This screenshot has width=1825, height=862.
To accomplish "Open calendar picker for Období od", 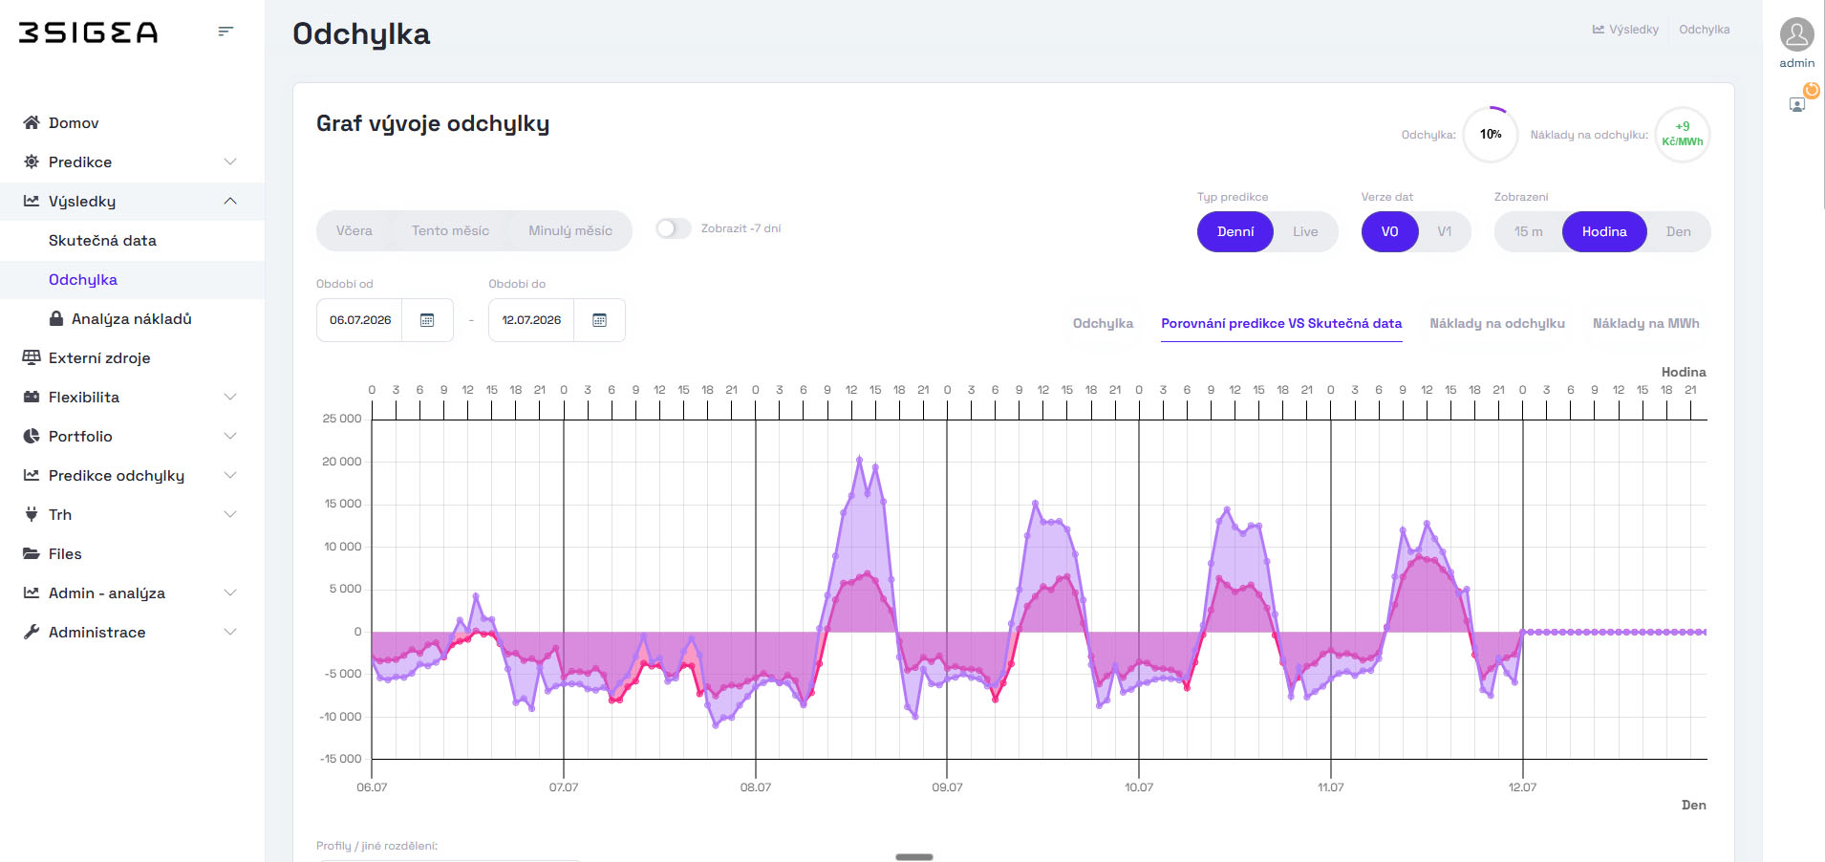I will [427, 320].
